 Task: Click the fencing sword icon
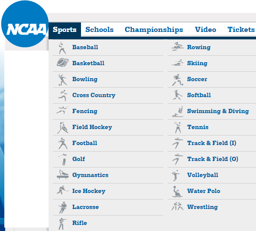62,110
